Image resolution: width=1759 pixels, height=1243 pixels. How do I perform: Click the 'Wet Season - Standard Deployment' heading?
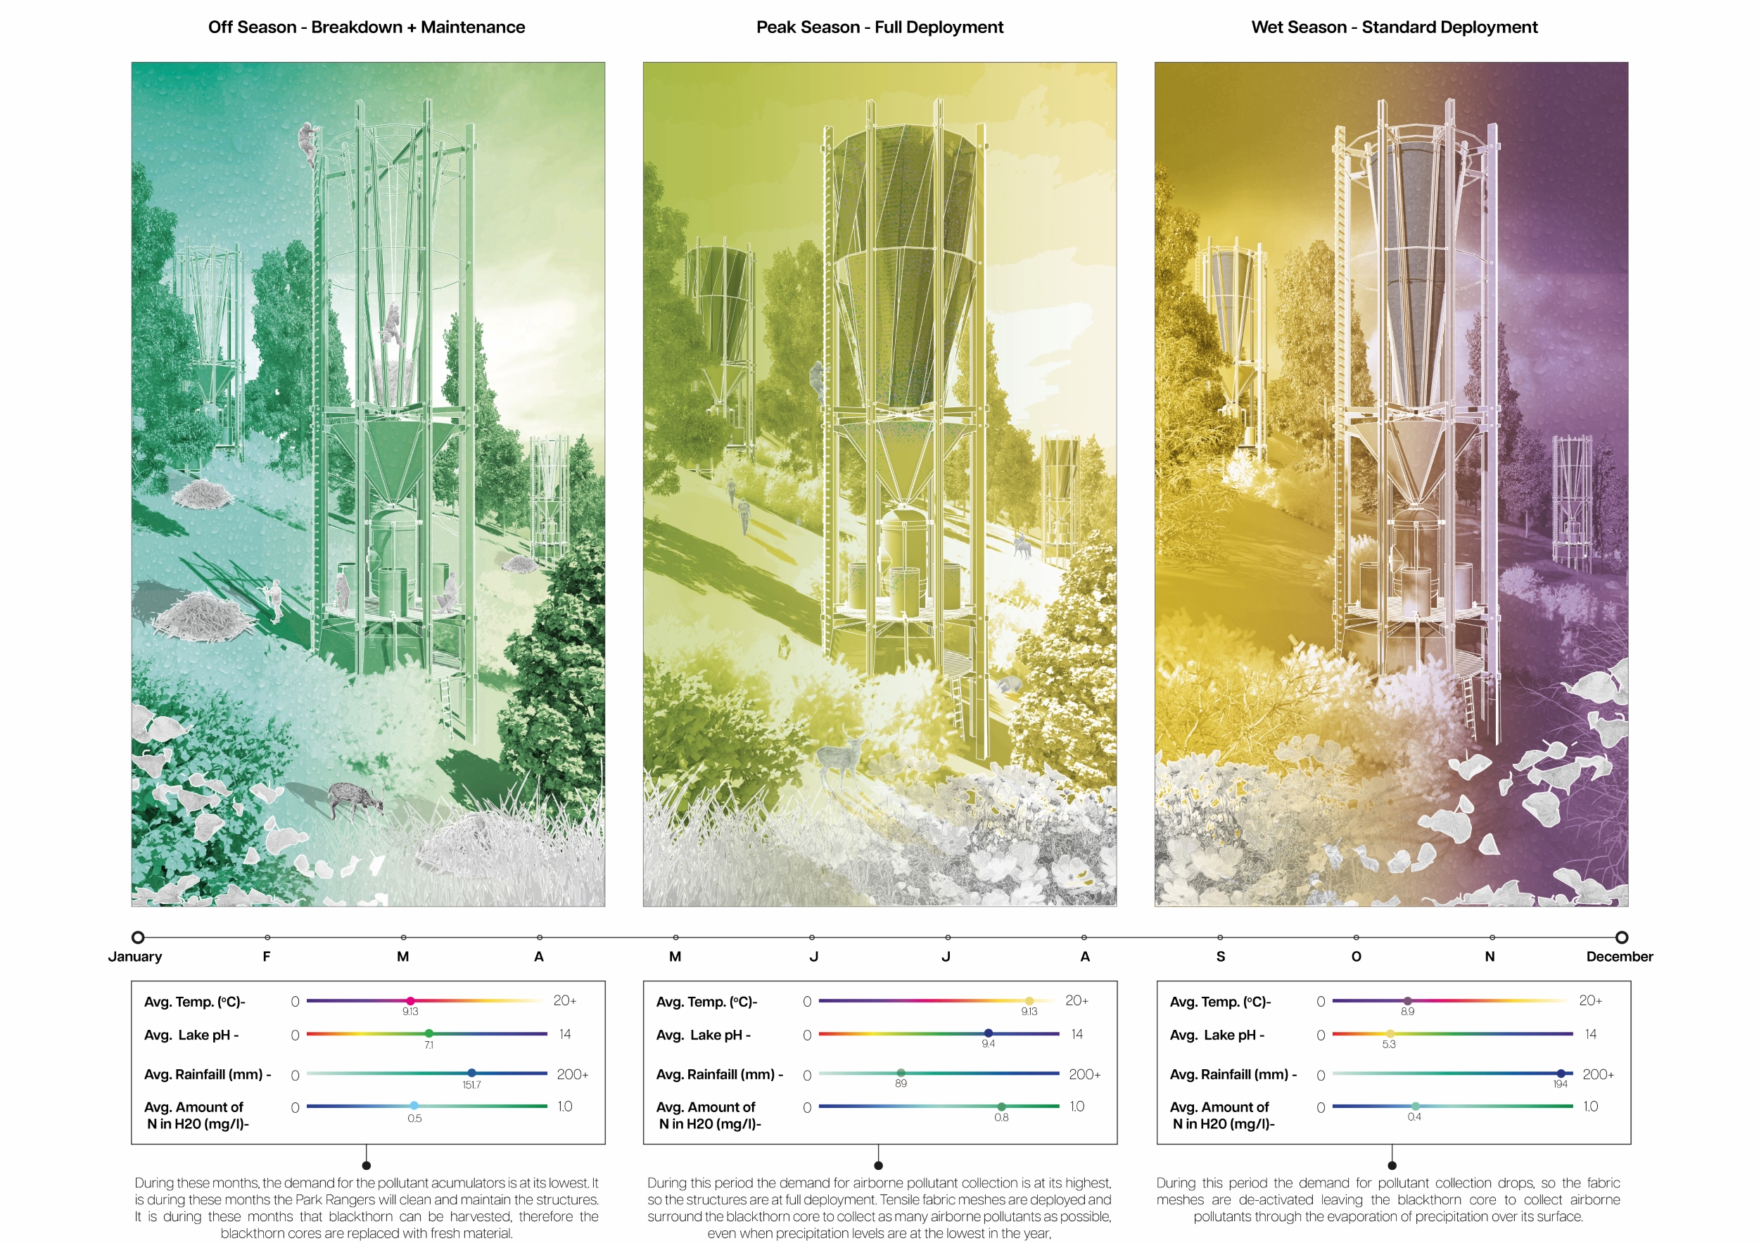[1394, 27]
